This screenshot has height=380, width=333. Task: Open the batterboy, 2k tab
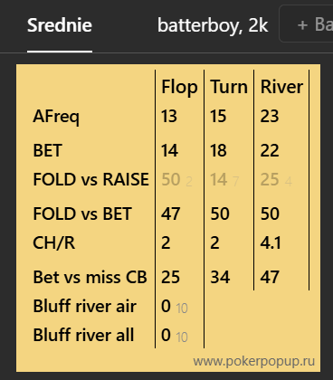point(213,25)
